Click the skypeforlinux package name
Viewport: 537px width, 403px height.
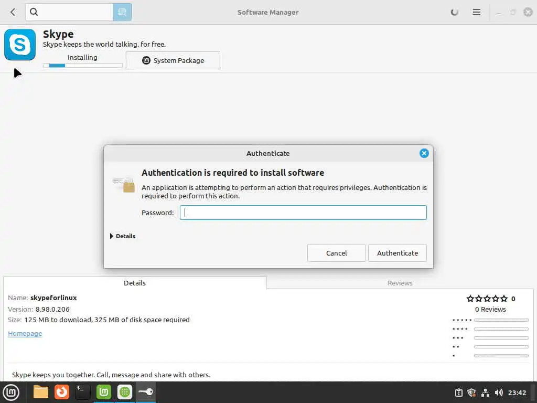point(53,298)
